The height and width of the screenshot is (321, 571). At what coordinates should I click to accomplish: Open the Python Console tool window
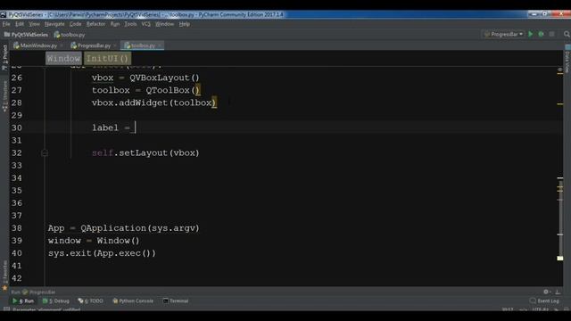133,301
